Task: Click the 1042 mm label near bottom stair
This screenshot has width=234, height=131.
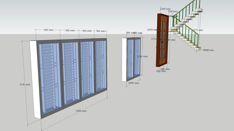Action: 208,50
